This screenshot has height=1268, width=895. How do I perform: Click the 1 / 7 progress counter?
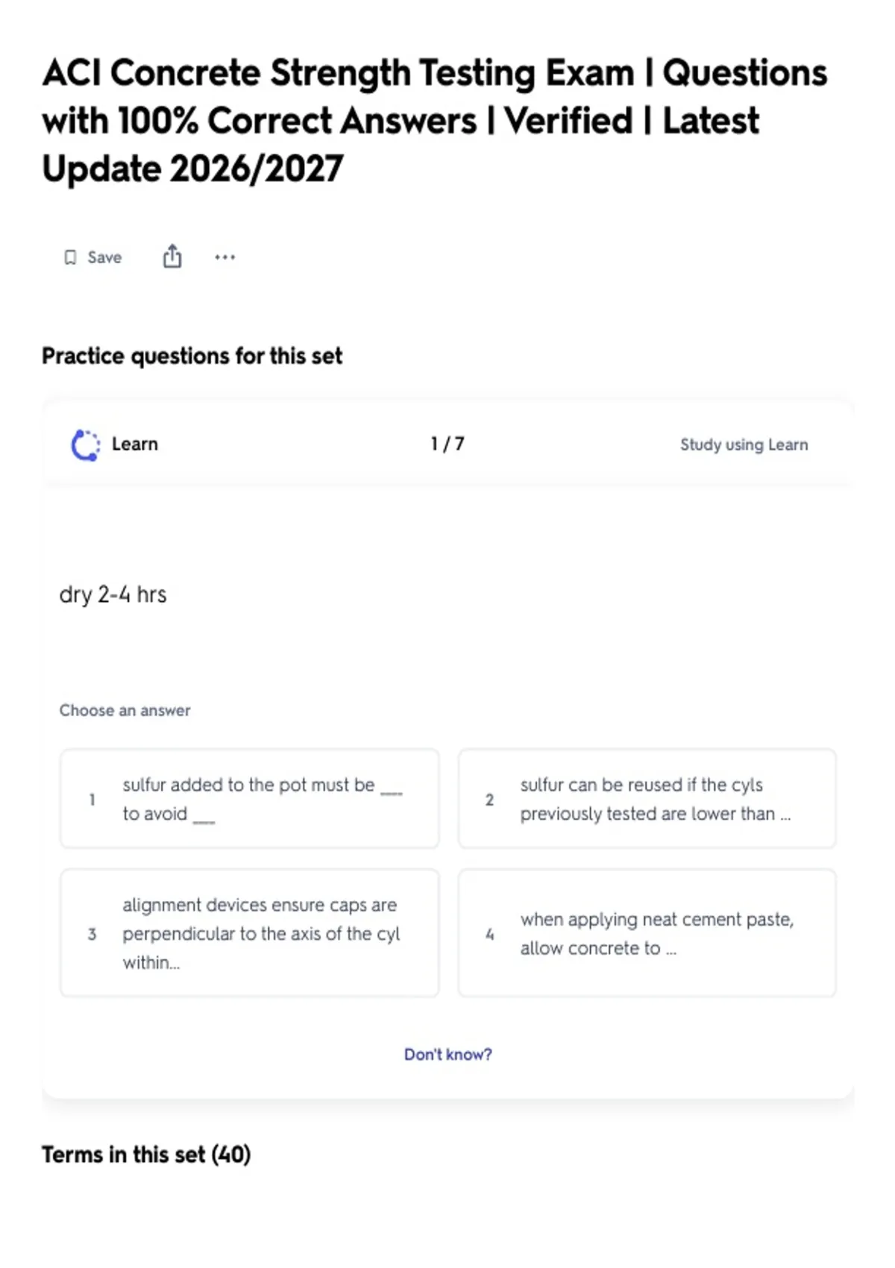coord(447,444)
